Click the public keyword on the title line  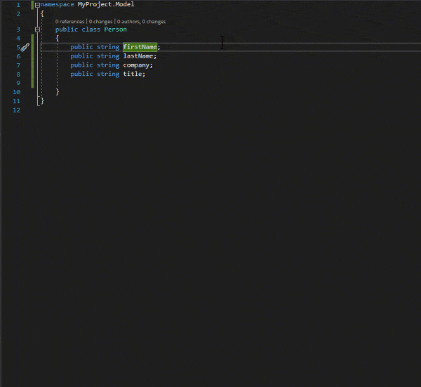point(81,74)
